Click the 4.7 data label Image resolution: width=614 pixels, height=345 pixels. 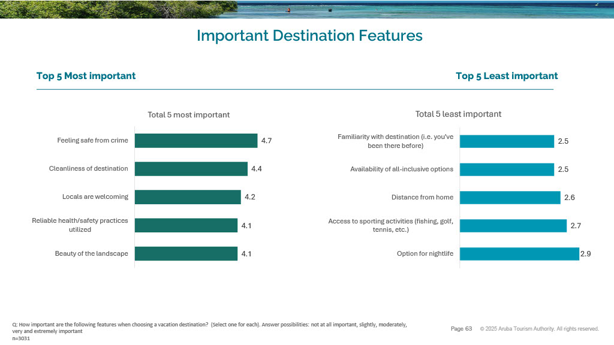click(x=267, y=141)
